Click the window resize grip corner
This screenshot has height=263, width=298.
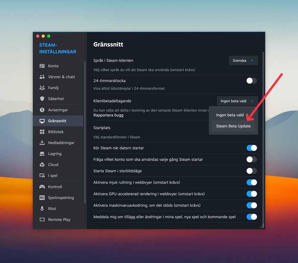click(262, 226)
